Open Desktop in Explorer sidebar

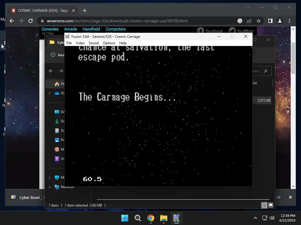pyautogui.click(x=59, y=112)
